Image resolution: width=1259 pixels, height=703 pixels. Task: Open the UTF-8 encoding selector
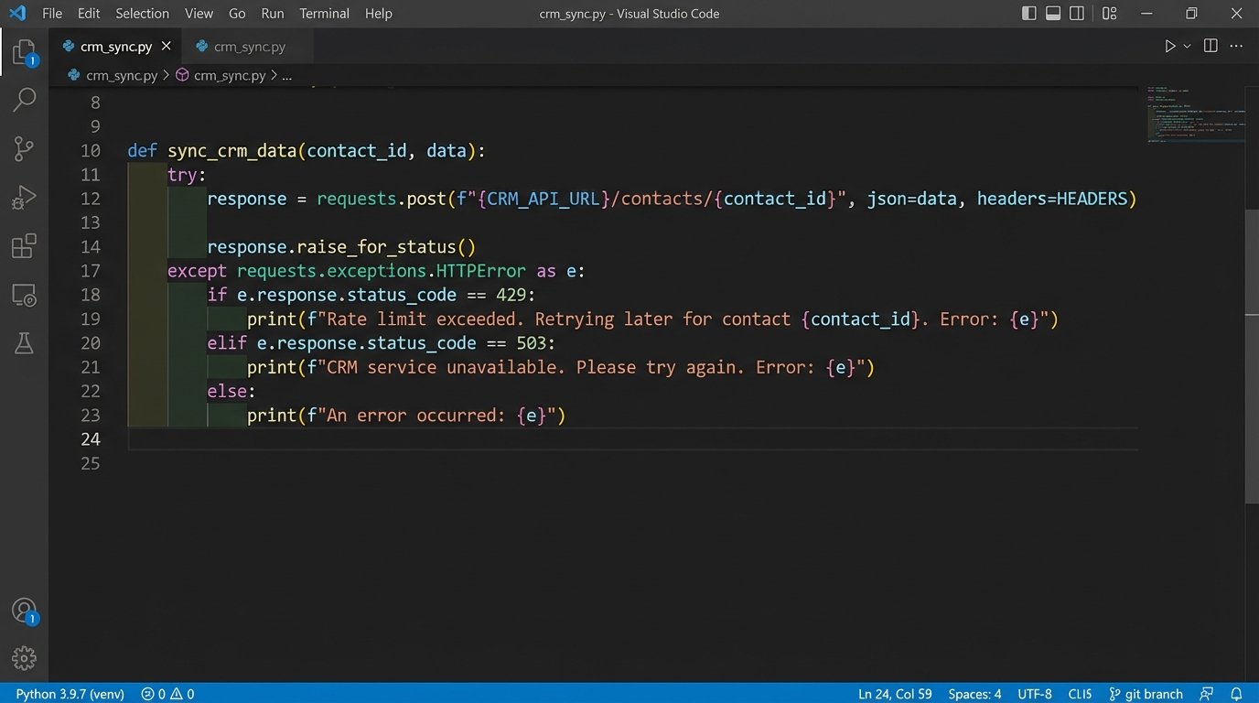click(1035, 694)
